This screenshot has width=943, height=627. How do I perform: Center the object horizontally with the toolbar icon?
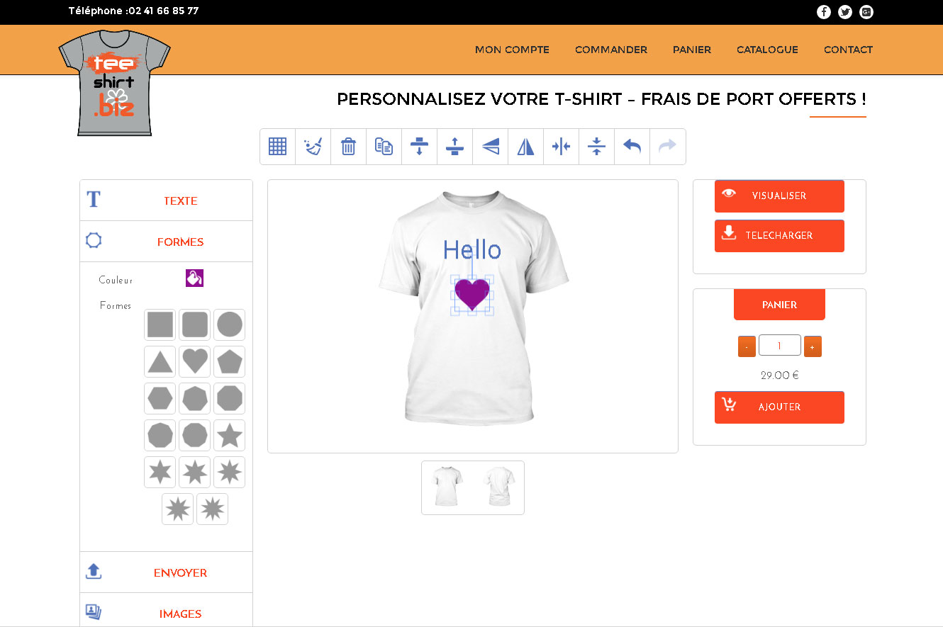tap(561, 147)
